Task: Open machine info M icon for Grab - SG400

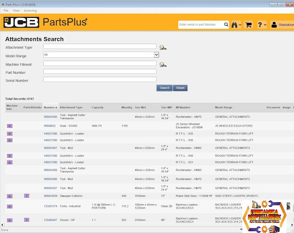Action: pyautogui.click(x=10, y=126)
